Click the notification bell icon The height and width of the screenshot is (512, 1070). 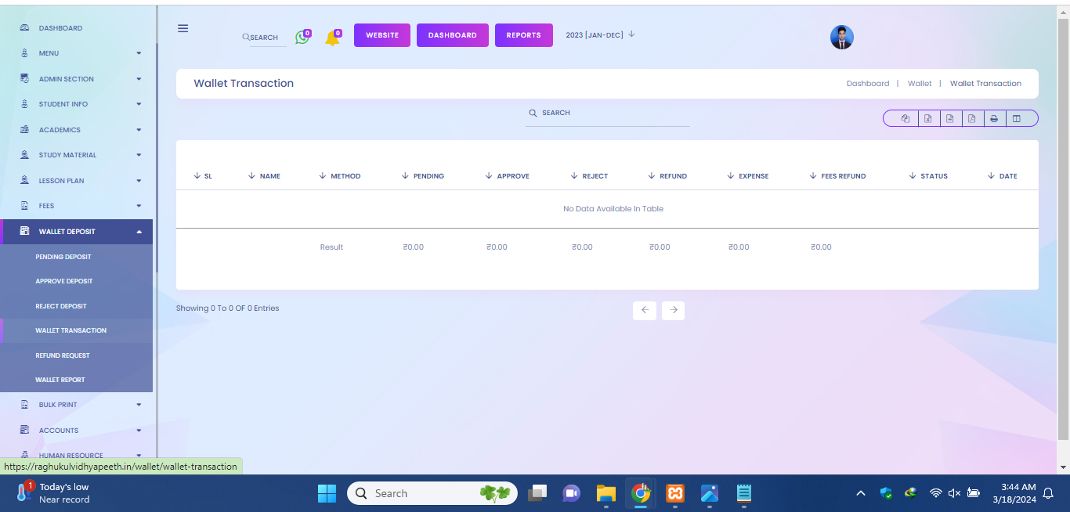click(x=332, y=38)
